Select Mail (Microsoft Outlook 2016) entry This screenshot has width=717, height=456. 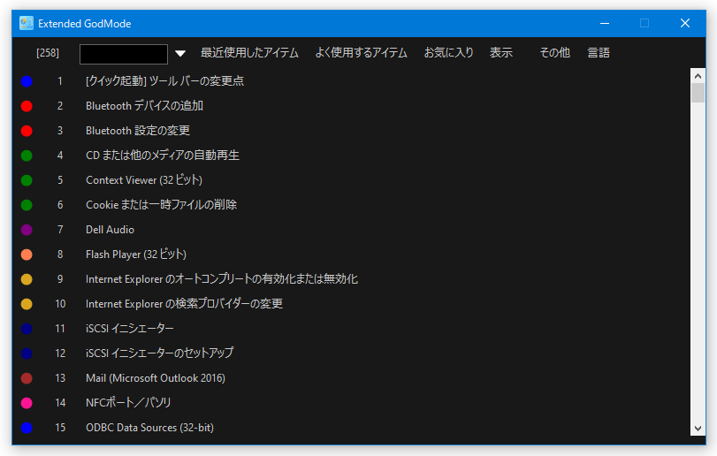156,378
